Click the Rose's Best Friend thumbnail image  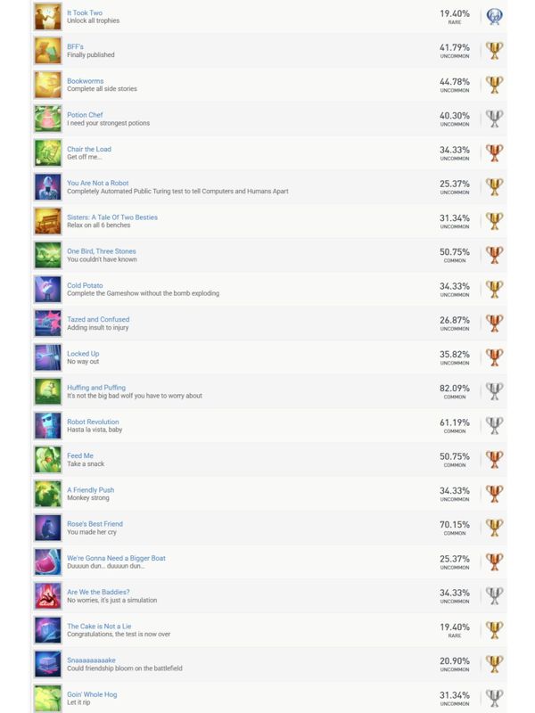(x=47, y=528)
